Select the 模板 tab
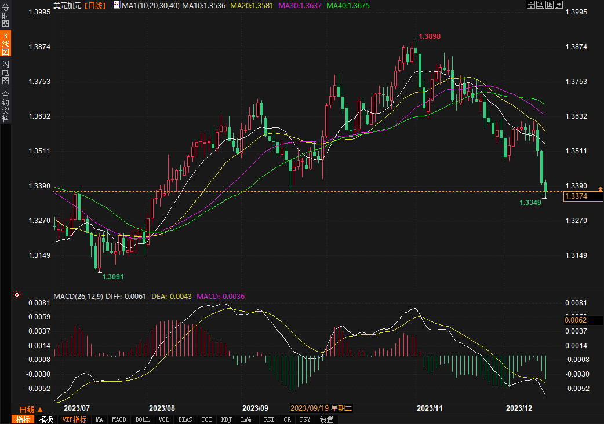The height and width of the screenshot is (424, 604). pyautogui.click(x=46, y=419)
